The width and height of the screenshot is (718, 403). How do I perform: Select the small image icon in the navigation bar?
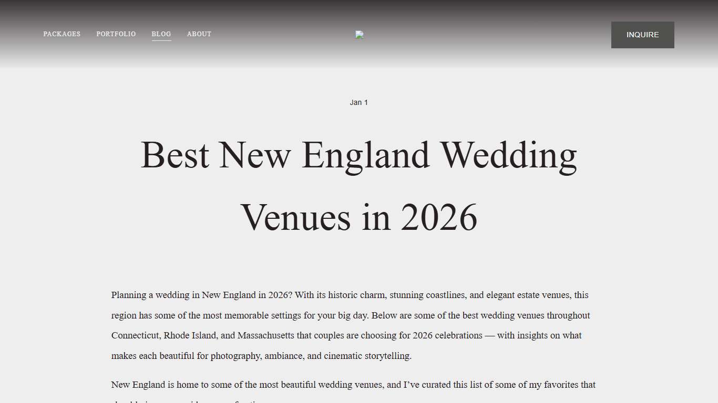(359, 35)
